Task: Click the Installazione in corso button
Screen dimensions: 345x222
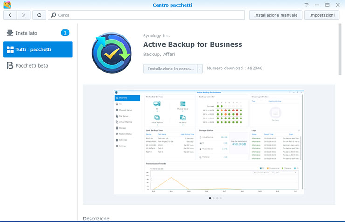Action: pos(170,69)
